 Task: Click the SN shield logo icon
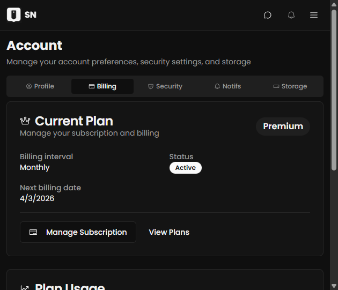point(13,15)
